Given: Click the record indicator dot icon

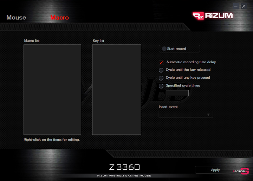Looking at the screenshot, I should point(164,49).
